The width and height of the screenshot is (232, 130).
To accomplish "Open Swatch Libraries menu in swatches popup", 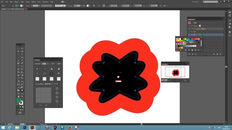I will 177,50.
